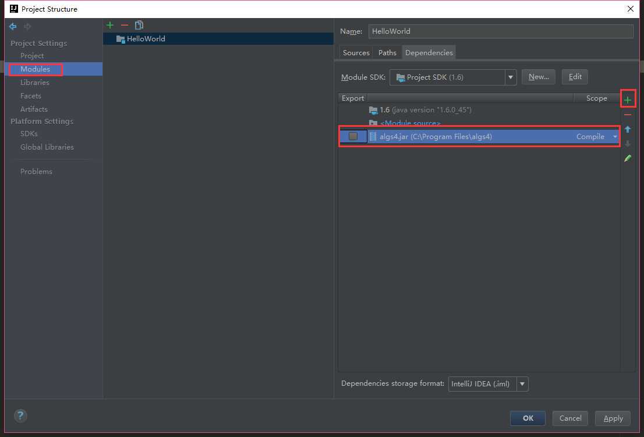Screen dimensions: 644x437
Task: Select the 1.6 java version row
Action: [x=479, y=110]
